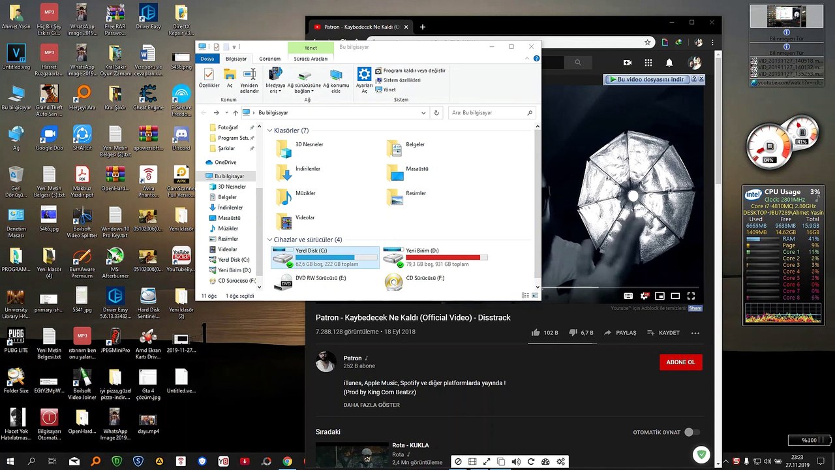Click Program kaldır veya değiştir

click(x=410, y=70)
